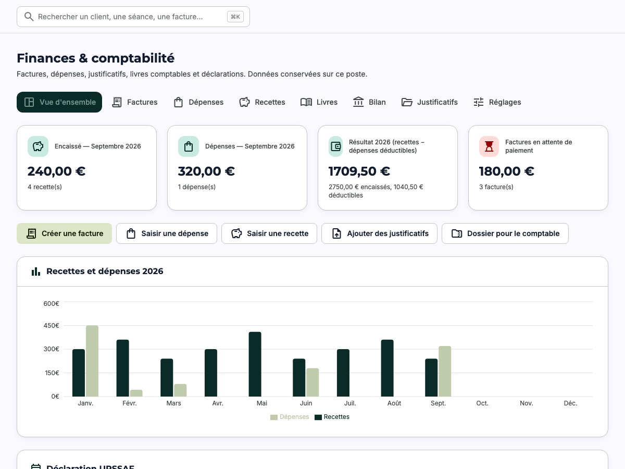Go to the Livres tab
Image resolution: width=625 pixels, height=469 pixels.
click(319, 102)
